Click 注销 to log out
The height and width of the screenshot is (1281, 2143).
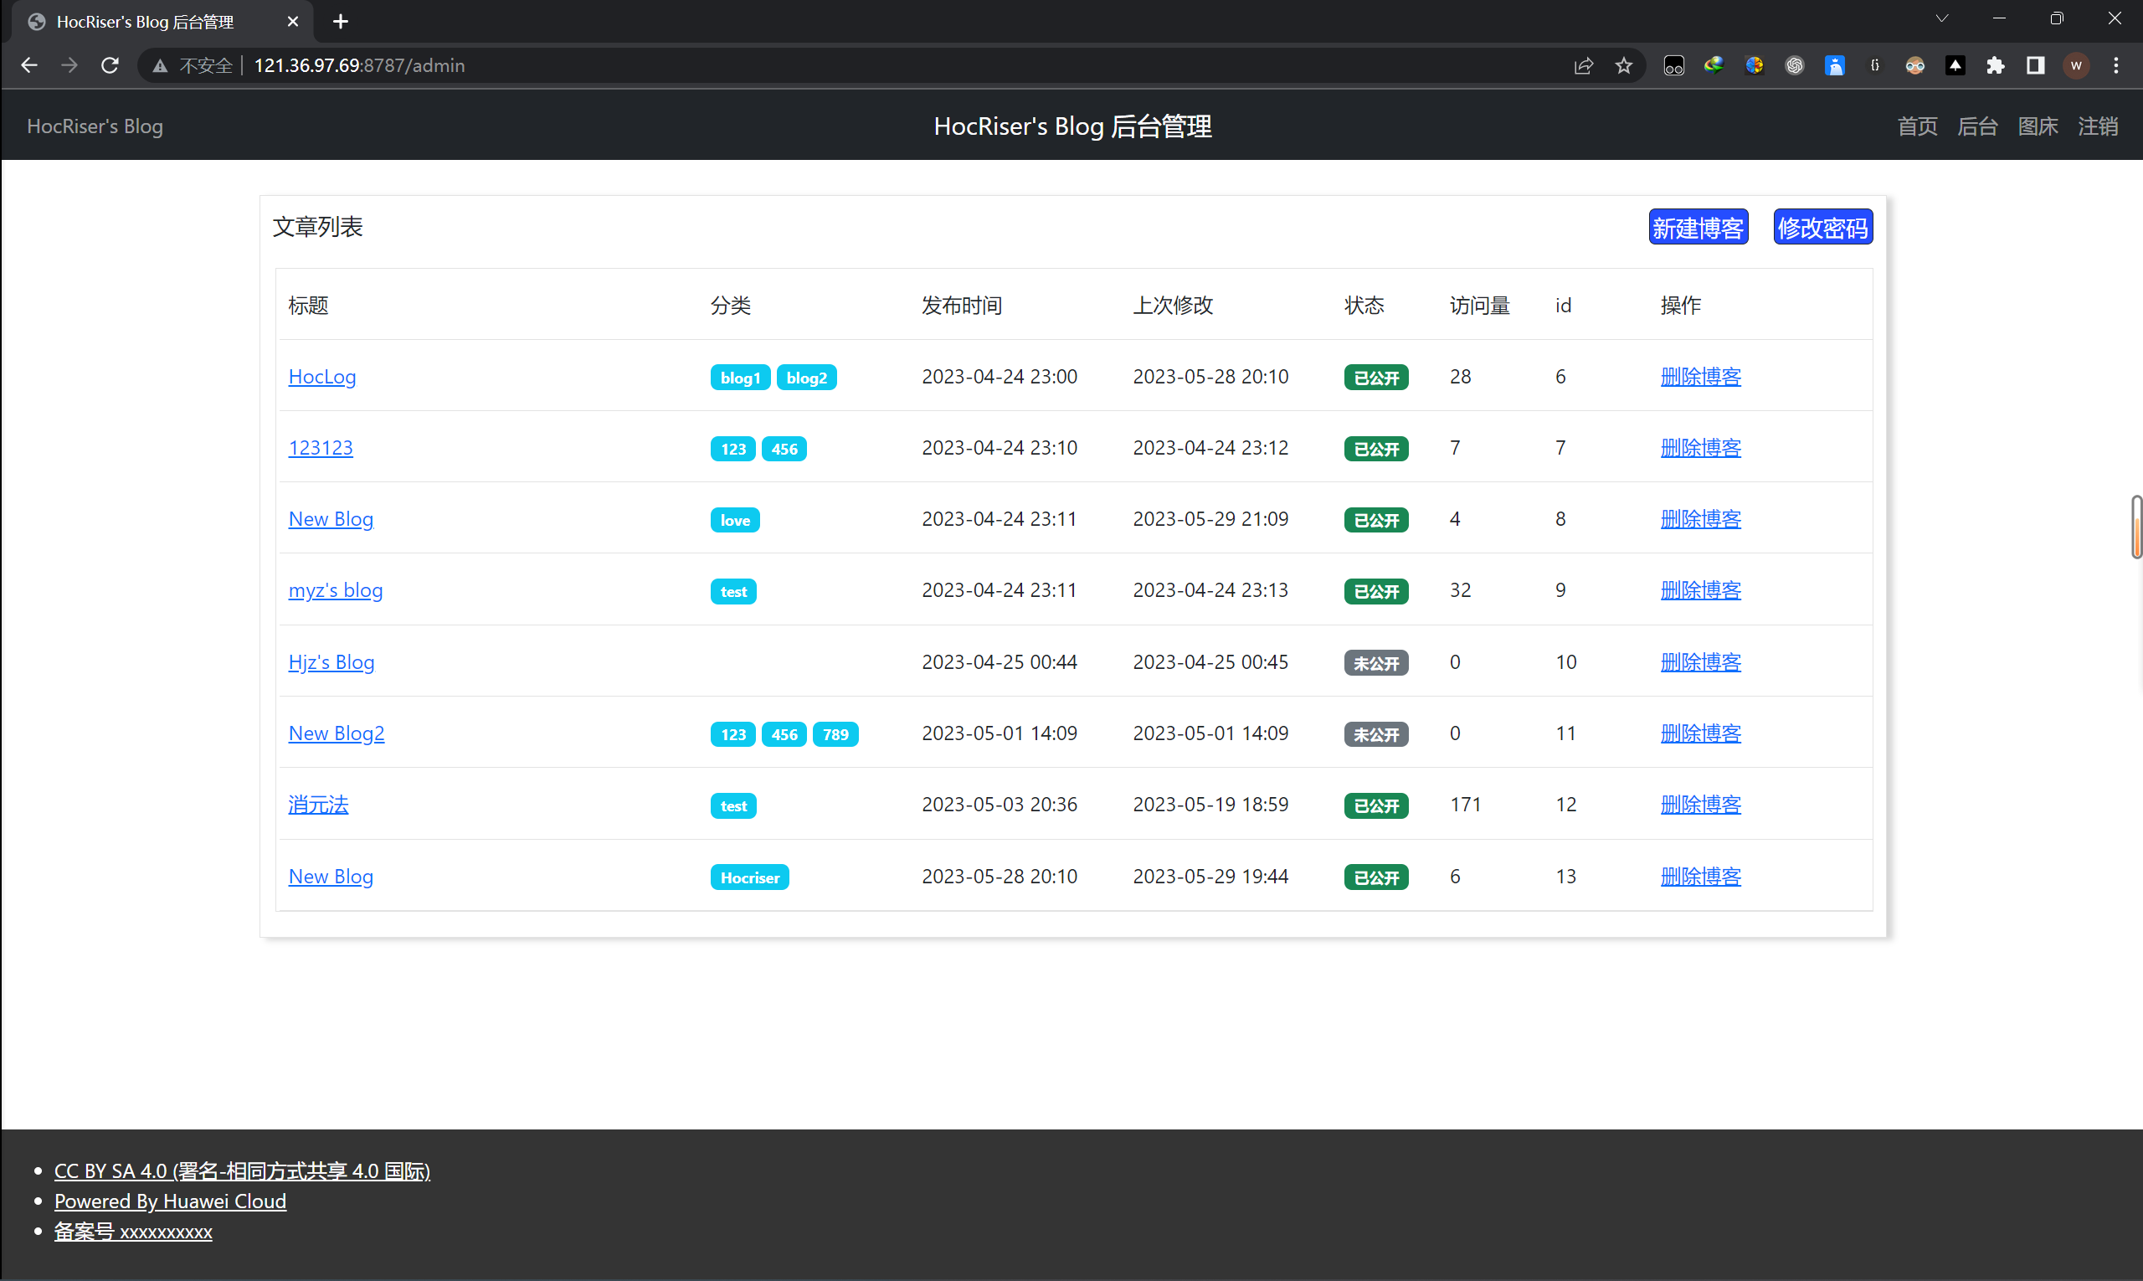point(2097,126)
